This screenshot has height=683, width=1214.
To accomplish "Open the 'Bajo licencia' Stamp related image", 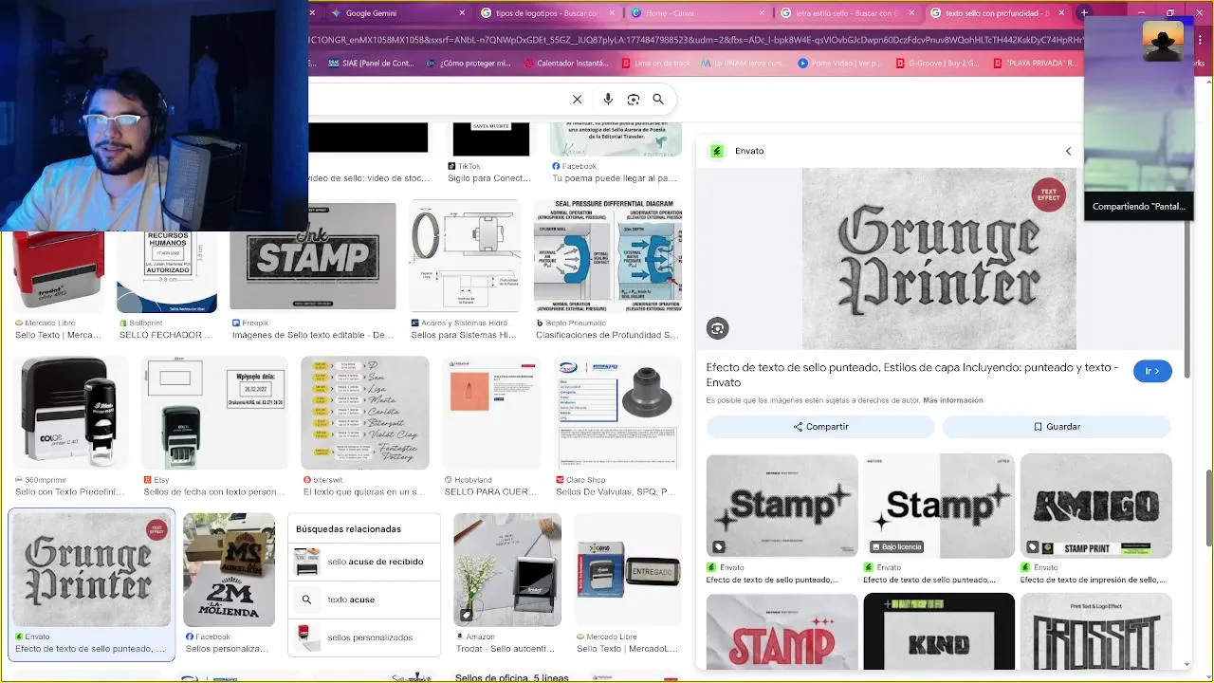I will (939, 506).
